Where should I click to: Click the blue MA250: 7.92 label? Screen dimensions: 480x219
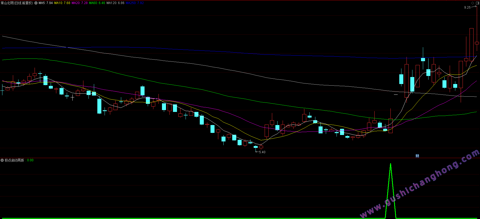coord(135,3)
